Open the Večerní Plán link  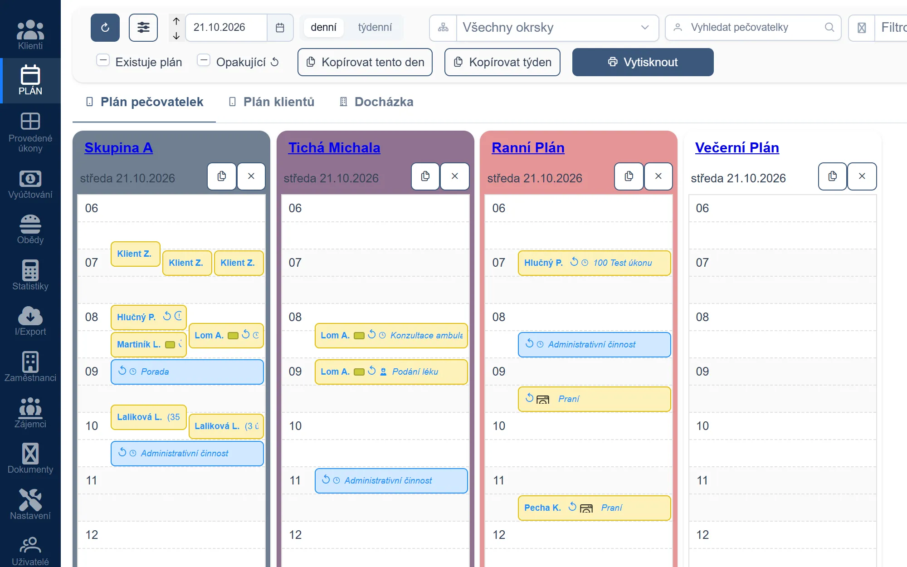point(737,147)
